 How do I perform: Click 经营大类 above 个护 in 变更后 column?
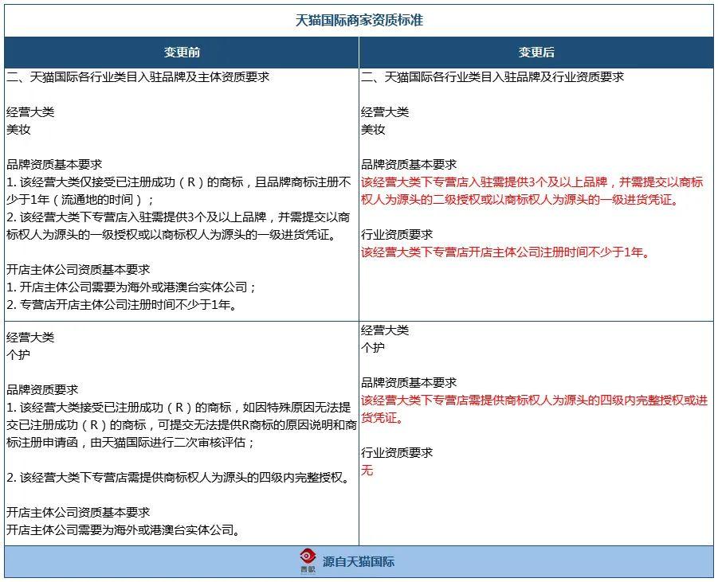pos(385,330)
